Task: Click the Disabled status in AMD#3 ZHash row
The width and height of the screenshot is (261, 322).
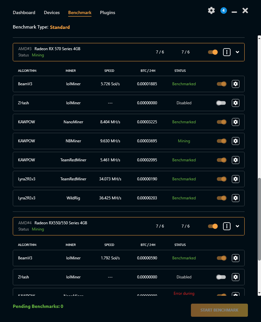Action: point(184,103)
